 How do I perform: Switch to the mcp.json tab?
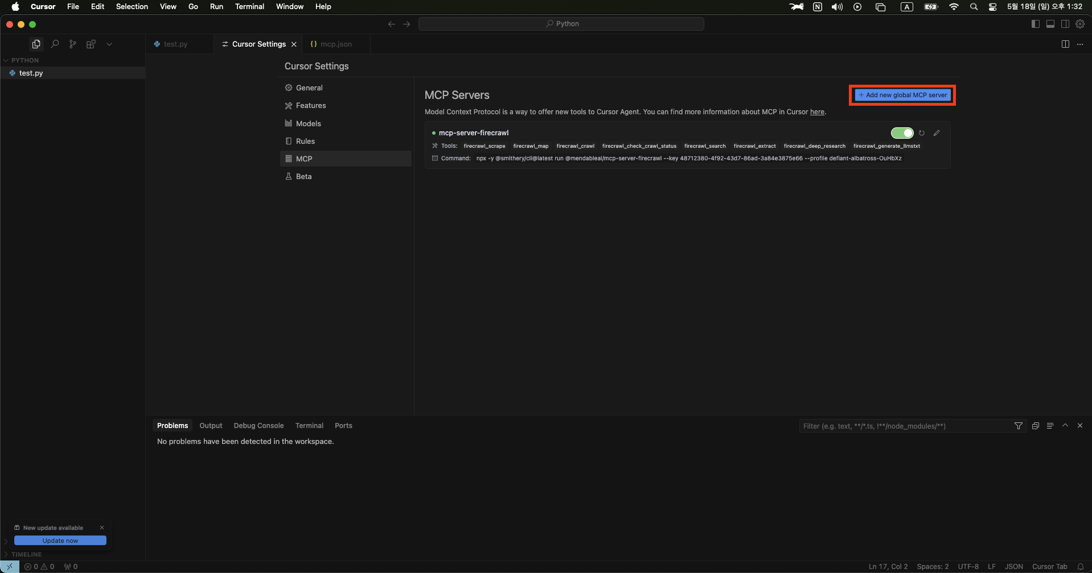tap(336, 44)
